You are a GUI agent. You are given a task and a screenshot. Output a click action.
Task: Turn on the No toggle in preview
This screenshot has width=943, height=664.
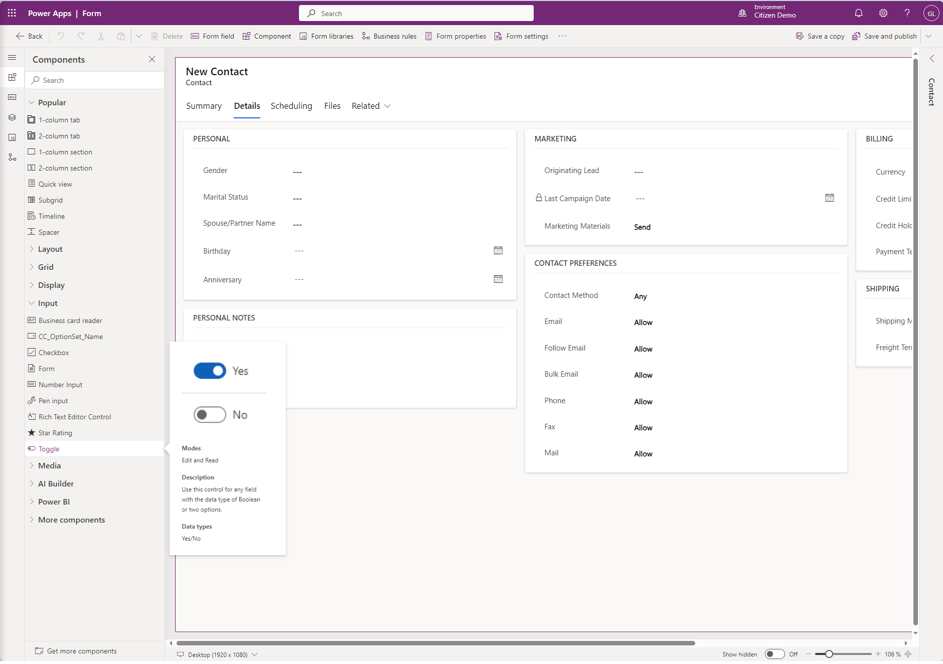point(209,415)
